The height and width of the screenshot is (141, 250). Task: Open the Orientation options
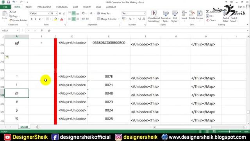tap(84, 13)
